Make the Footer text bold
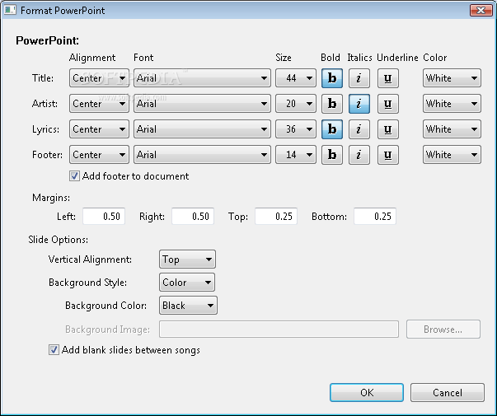Screen dimensions: 497x416 click(332, 155)
